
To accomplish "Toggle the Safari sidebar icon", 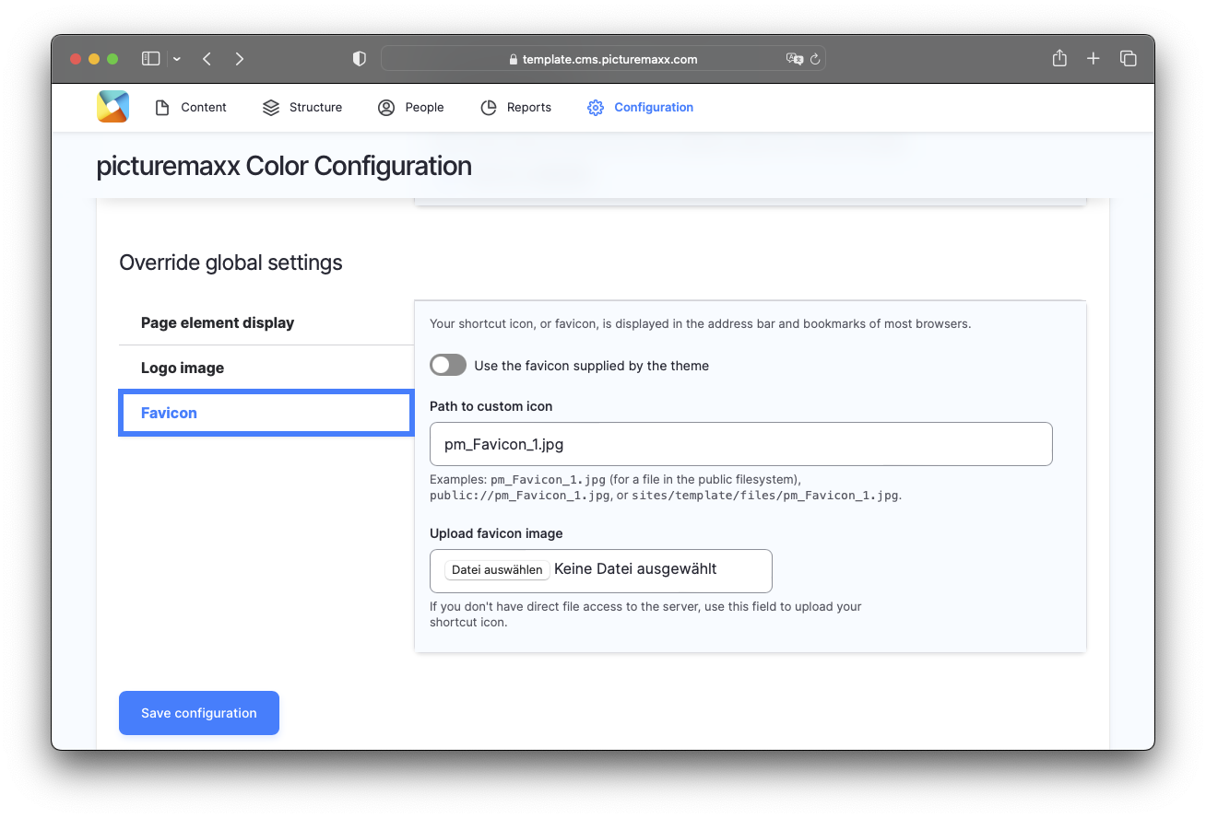I will coord(150,59).
